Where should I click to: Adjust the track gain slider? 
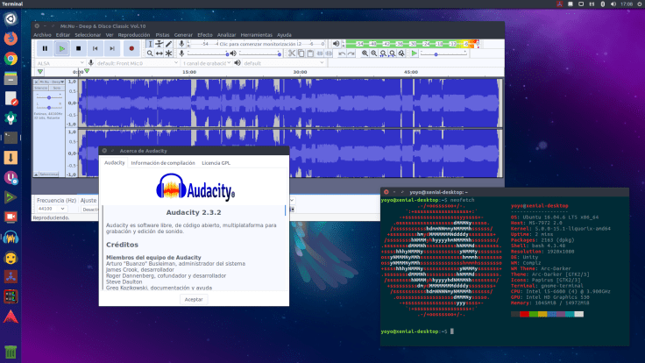[x=49, y=97]
